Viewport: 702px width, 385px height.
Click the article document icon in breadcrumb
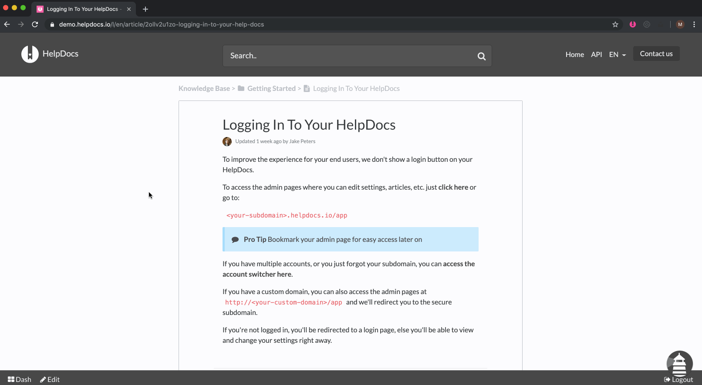tap(307, 88)
